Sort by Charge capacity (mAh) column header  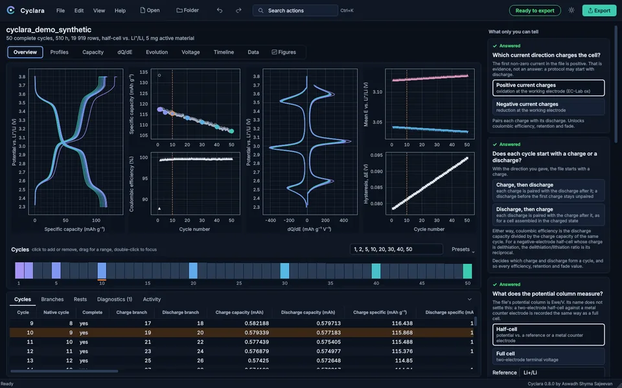[x=239, y=312]
